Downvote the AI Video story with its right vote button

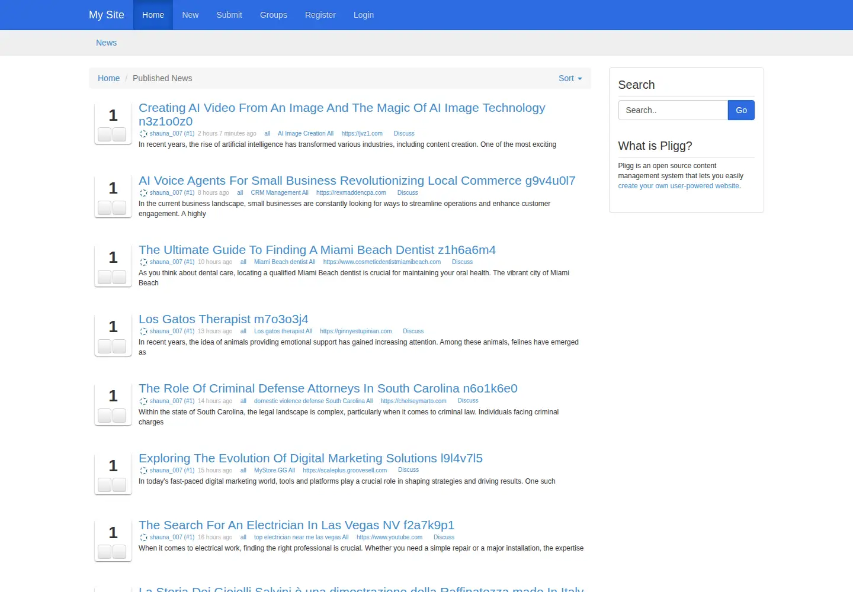120,135
